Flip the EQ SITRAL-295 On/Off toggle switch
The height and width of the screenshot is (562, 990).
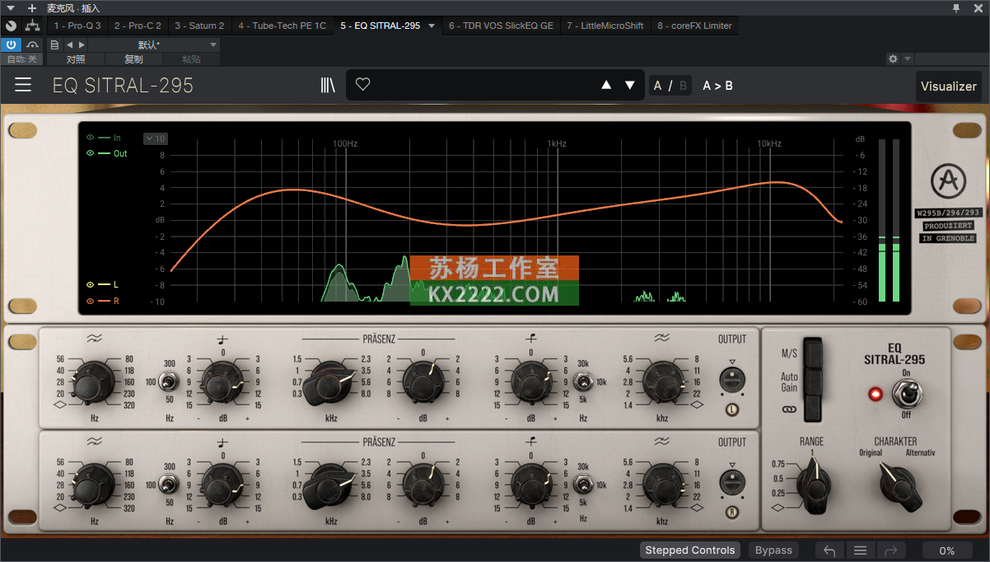point(906,393)
